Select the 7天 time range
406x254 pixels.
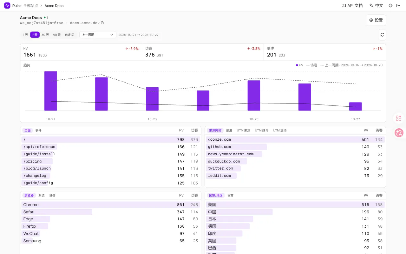point(35,35)
